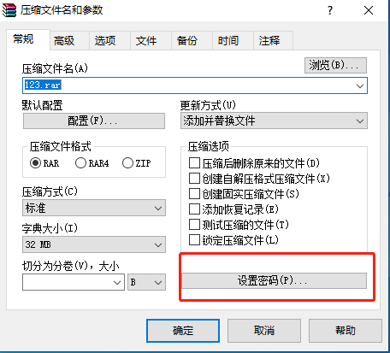Open the volume size unit B dropdown

click(146, 282)
